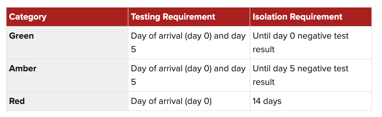Image resolution: width=382 pixels, height=117 pixels.
Task: Select the Green category cell
Action: pyautogui.click(x=67, y=43)
